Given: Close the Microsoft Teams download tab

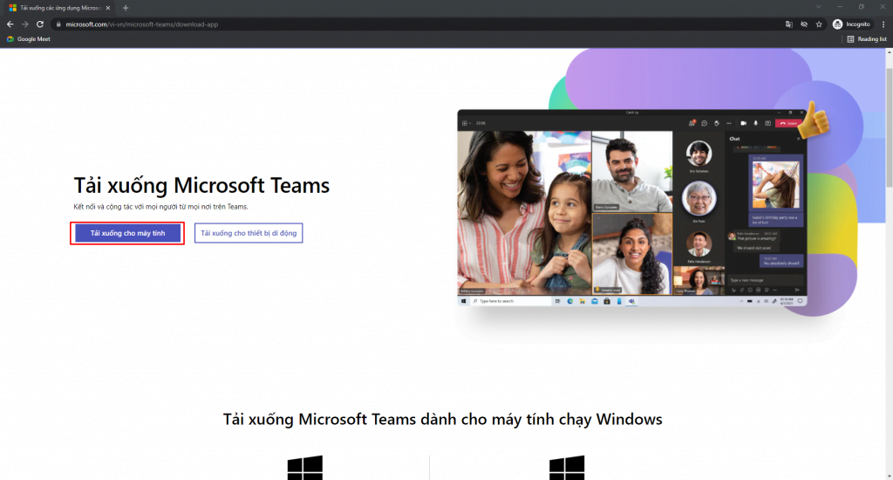Looking at the screenshot, I should [x=107, y=8].
